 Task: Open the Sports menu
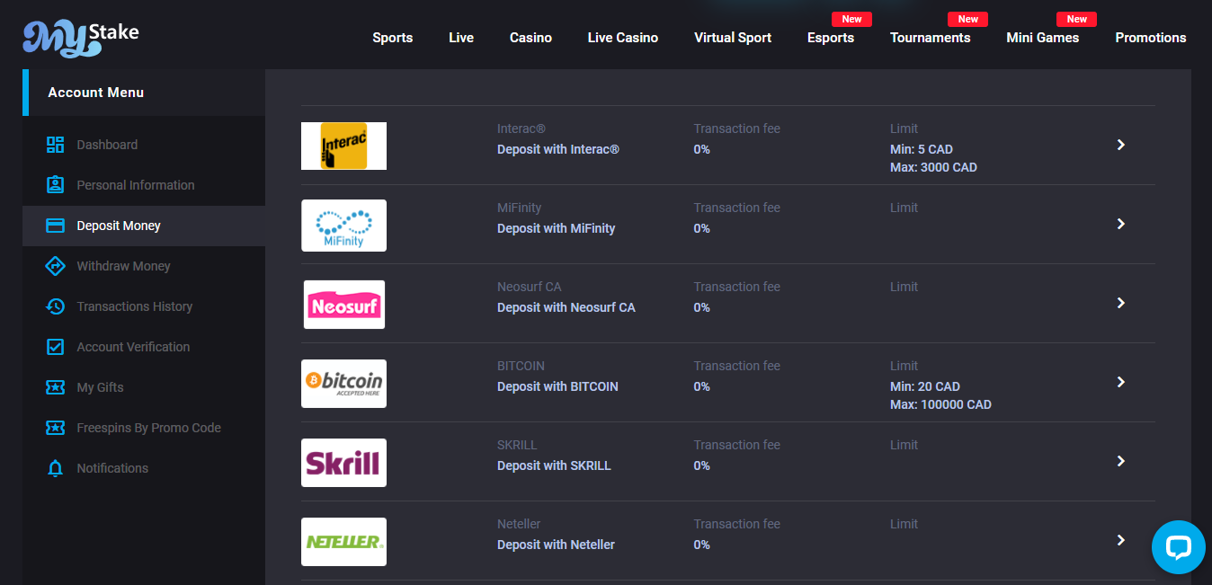coord(393,38)
